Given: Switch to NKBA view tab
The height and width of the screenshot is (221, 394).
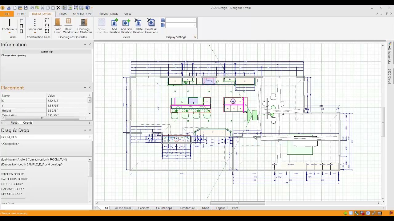Looking at the screenshot, I should click(x=206, y=208).
